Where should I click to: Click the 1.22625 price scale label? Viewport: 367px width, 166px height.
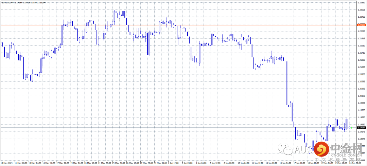362,10
